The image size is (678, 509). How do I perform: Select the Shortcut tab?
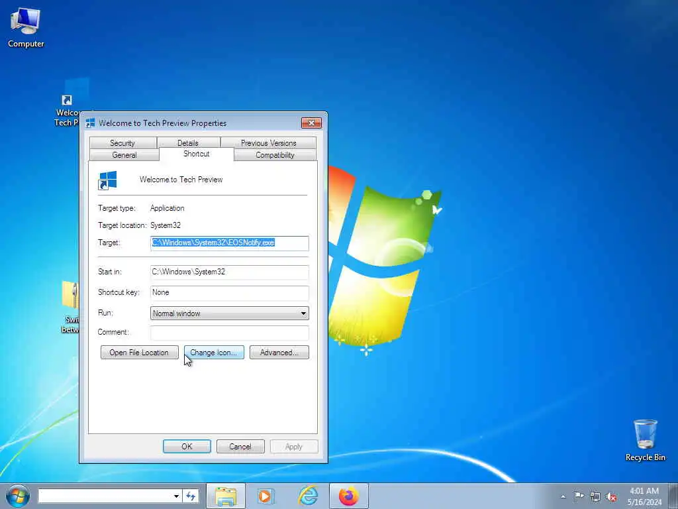coord(196,154)
